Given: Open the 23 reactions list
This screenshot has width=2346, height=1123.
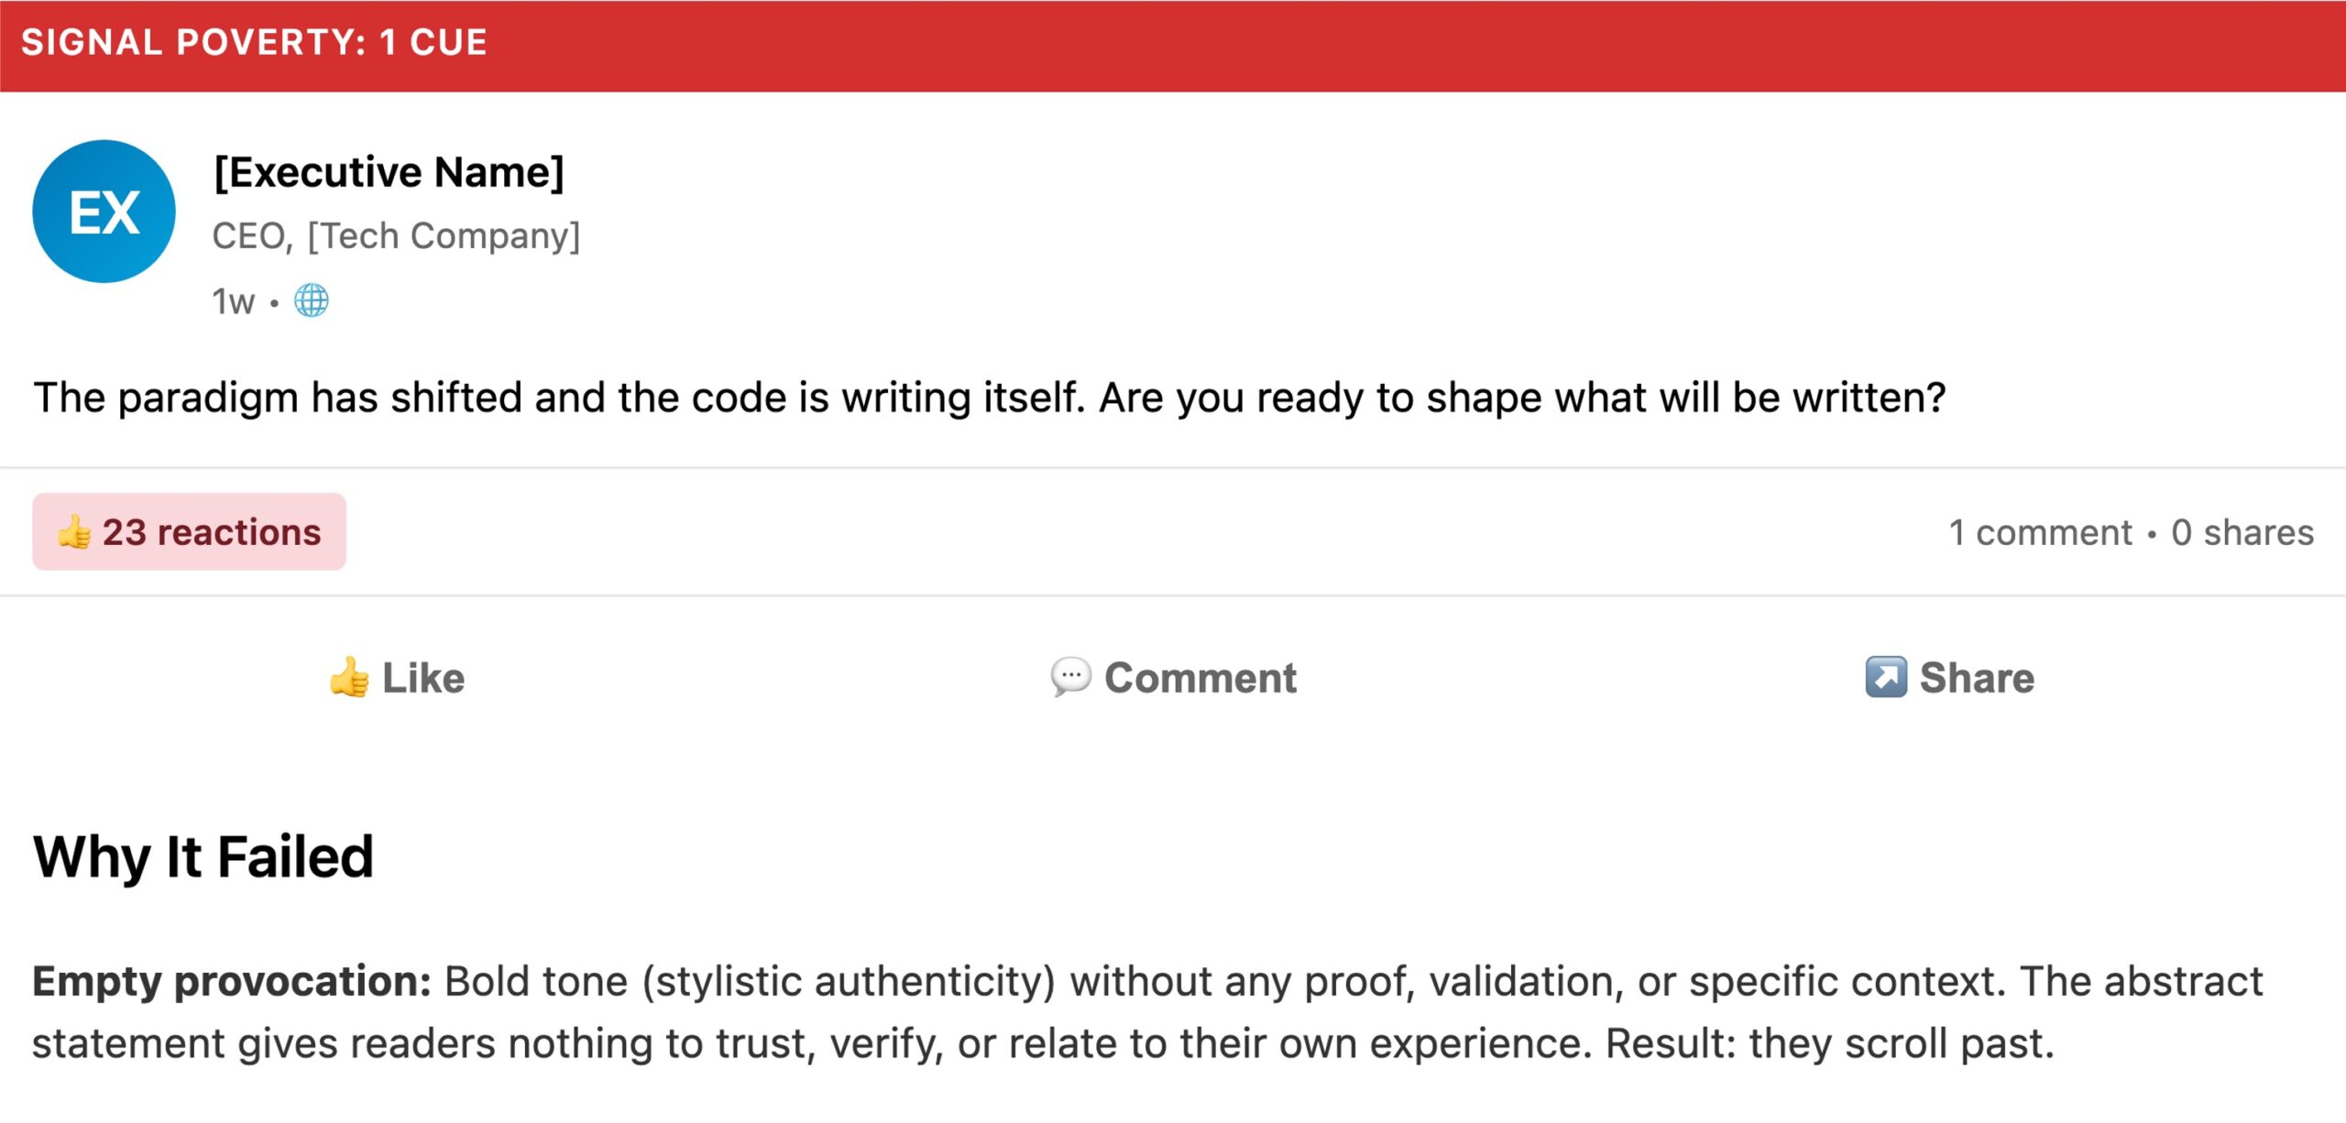Looking at the screenshot, I should (x=211, y=532).
